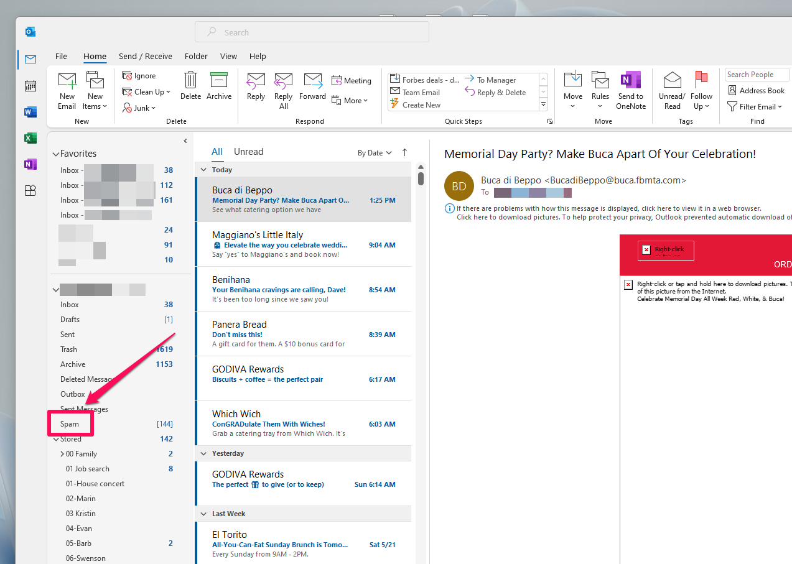Click in the Search People field
Image resolution: width=792 pixels, height=564 pixels.
757,74
